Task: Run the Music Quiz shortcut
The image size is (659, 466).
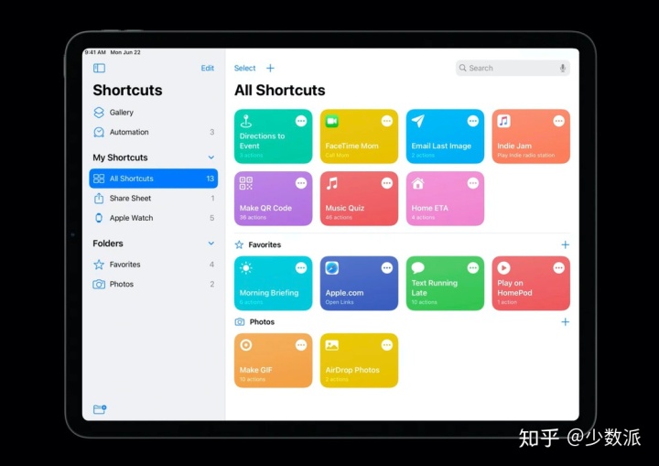Action: click(359, 199)
